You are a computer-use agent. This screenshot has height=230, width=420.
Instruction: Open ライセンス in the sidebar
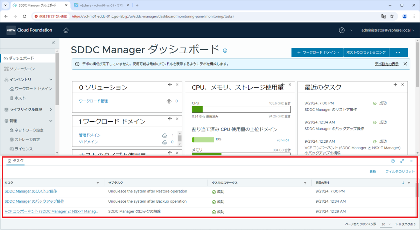click(24, 149)
